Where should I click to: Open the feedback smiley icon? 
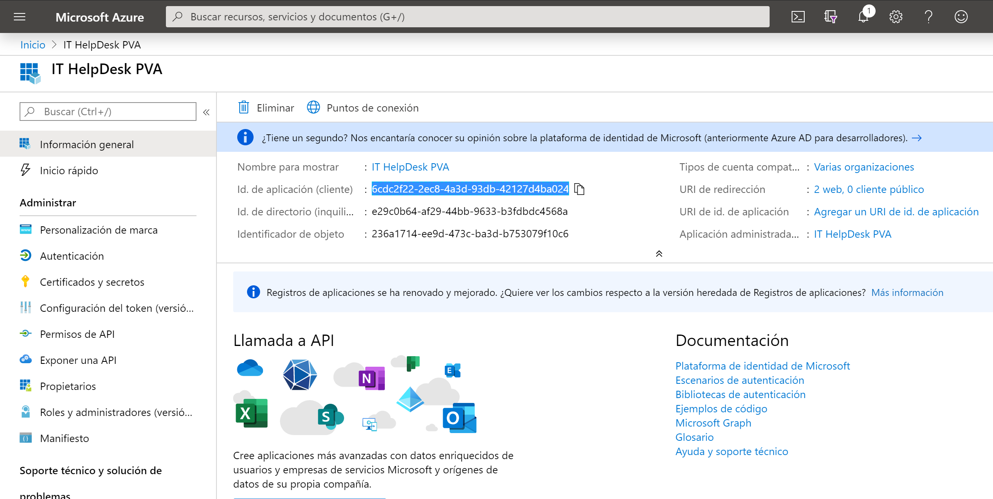pos(960,17)
